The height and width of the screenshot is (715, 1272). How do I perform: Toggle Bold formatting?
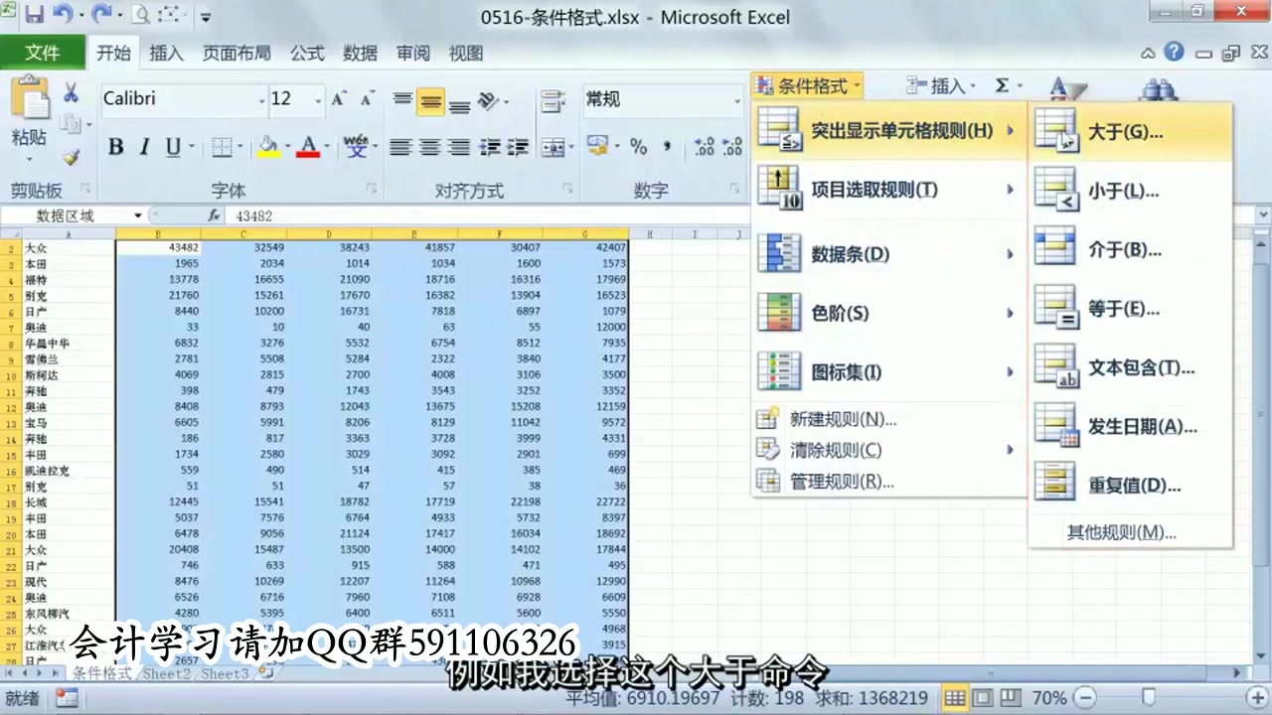pyautogui.click(x=115, y=147)
